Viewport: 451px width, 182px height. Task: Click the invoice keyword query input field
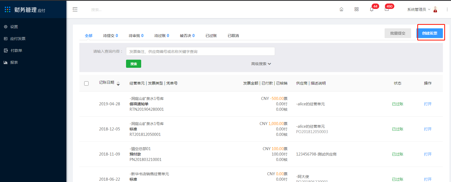click(201, 51)
